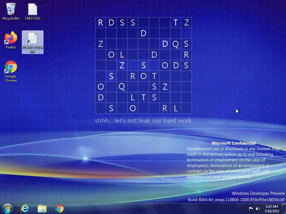
Task: Open File Explorer from the taskbar
Action: pos(42,209)
